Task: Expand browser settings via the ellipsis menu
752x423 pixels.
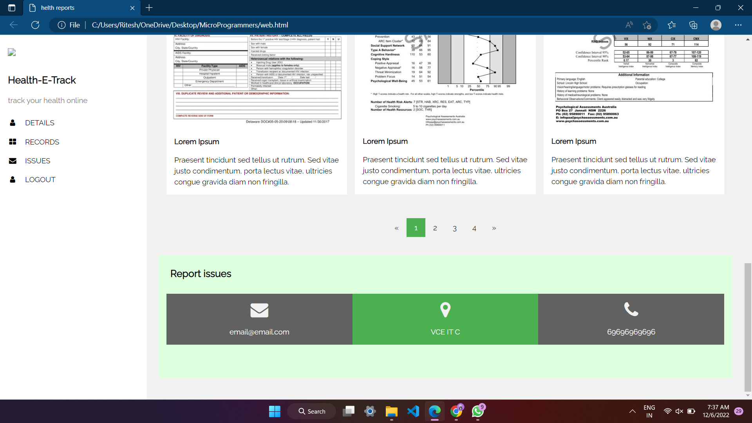Action: tap(739, 25)
